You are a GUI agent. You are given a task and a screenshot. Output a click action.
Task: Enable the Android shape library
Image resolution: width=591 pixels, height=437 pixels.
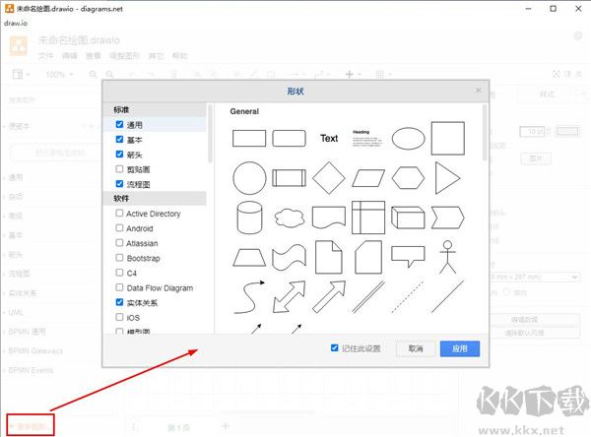pos(119,228)
